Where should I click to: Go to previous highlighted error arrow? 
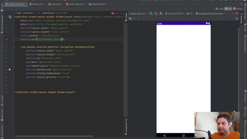[x=118, y=14]
